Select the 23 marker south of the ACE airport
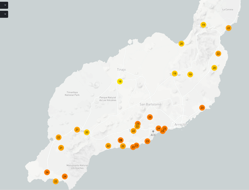The image size is (249, 190). point(147,141)
